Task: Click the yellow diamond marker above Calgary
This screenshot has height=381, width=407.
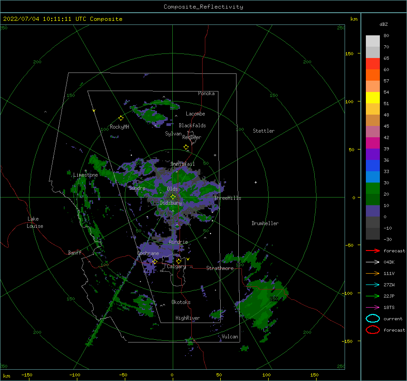Action: point(179,261)
